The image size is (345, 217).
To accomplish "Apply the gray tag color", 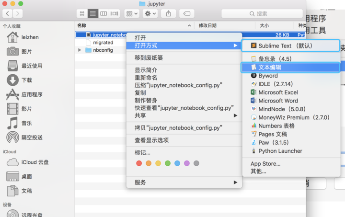I will pos(196,163).
